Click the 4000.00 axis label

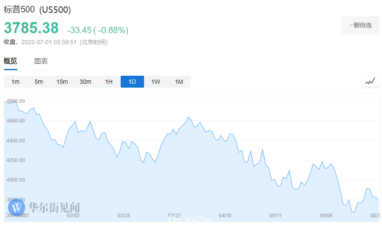[16, 179]
